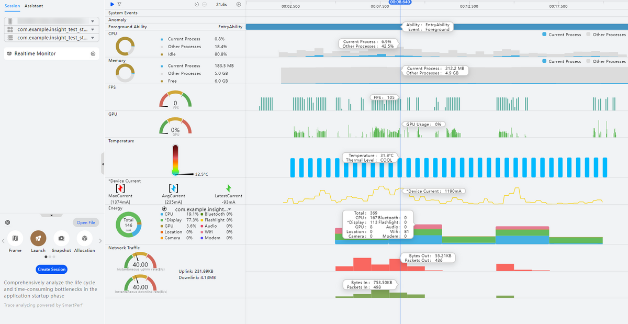Open the Energy process dropdown

coord(229,209)
